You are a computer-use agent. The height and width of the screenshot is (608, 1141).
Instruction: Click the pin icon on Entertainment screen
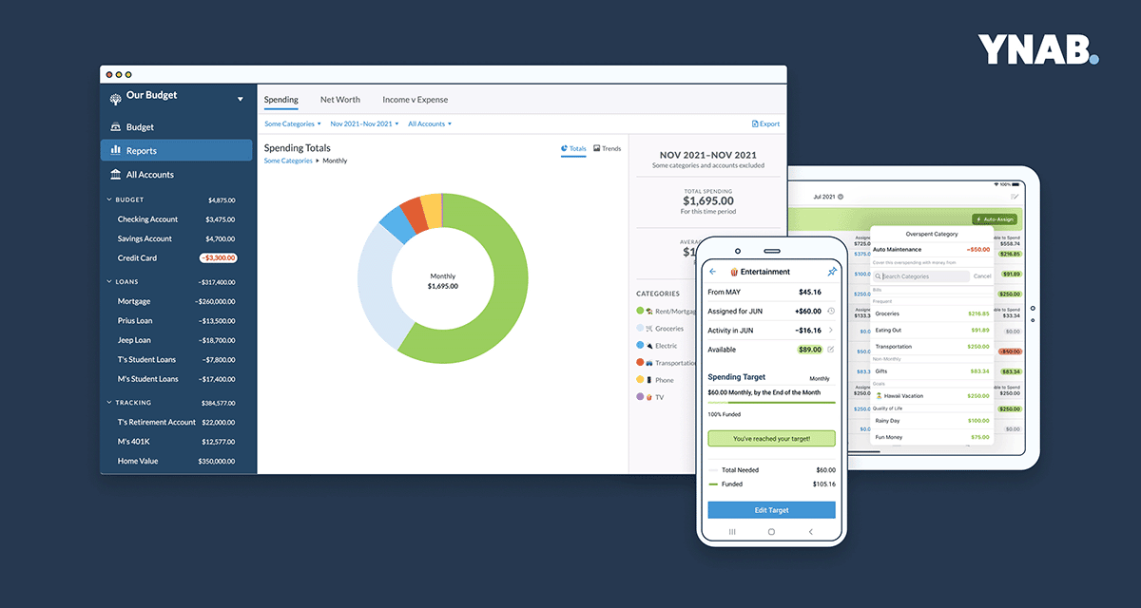832,272
